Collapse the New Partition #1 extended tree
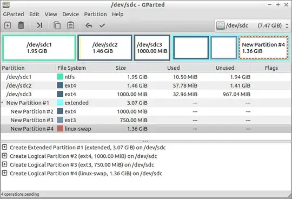 click(2, 103)
